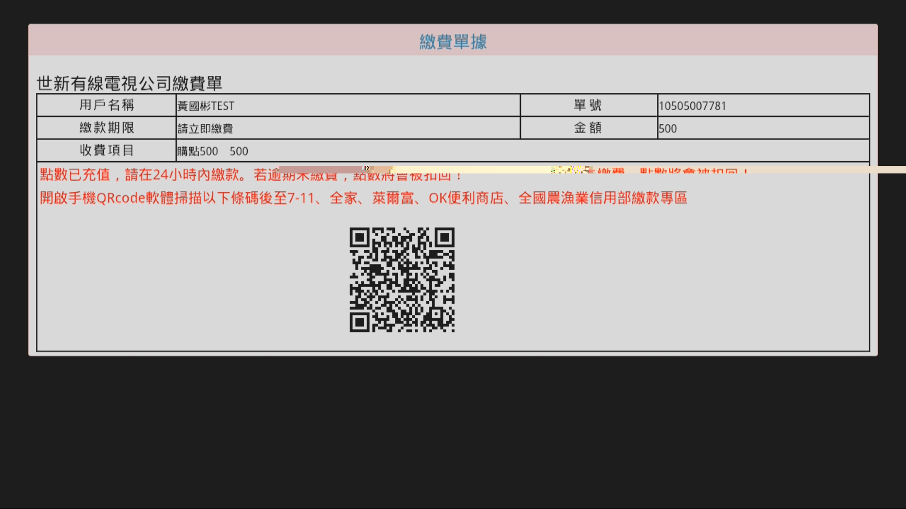
Task: Click the 單號 label cell
Action: [588, 105]
